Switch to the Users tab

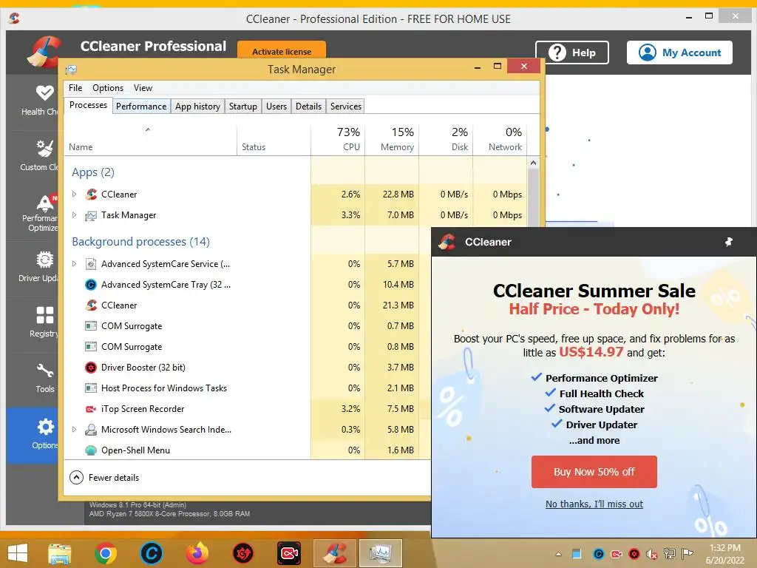(x=276, y=106)
